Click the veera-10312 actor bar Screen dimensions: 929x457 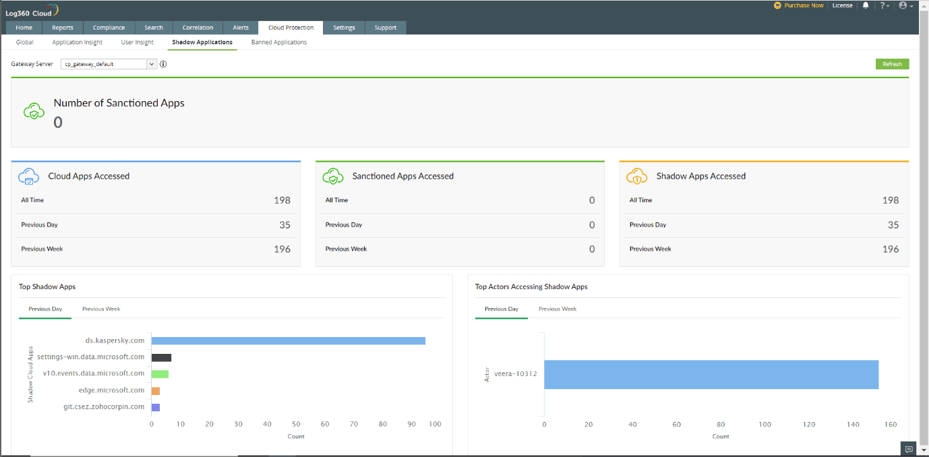[711, 374]
